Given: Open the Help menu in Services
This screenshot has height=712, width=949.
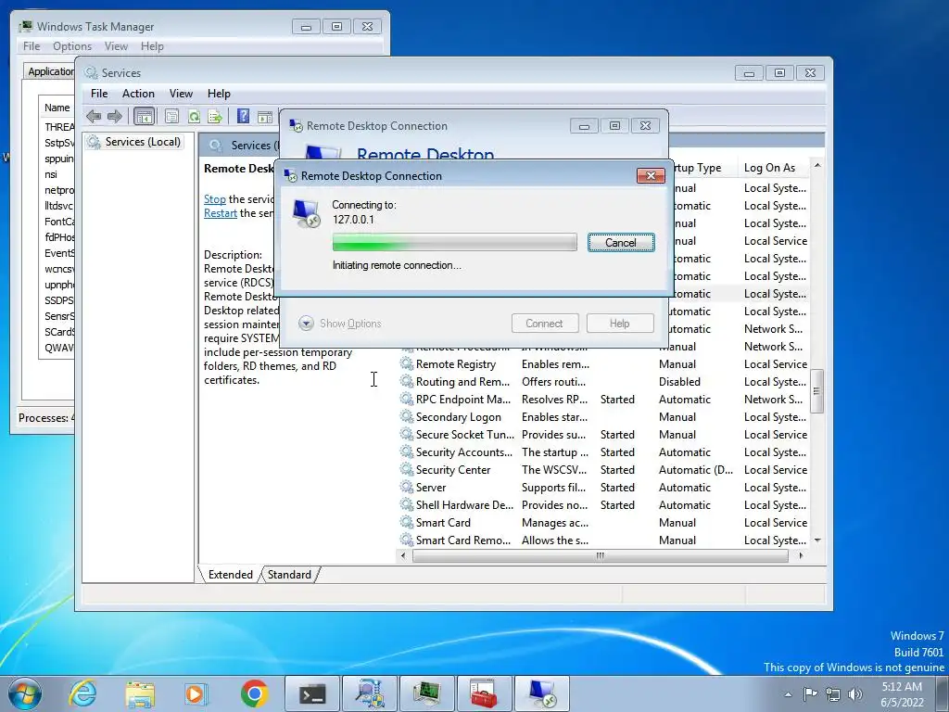Looking at the screenshot, I should [219, 94].
